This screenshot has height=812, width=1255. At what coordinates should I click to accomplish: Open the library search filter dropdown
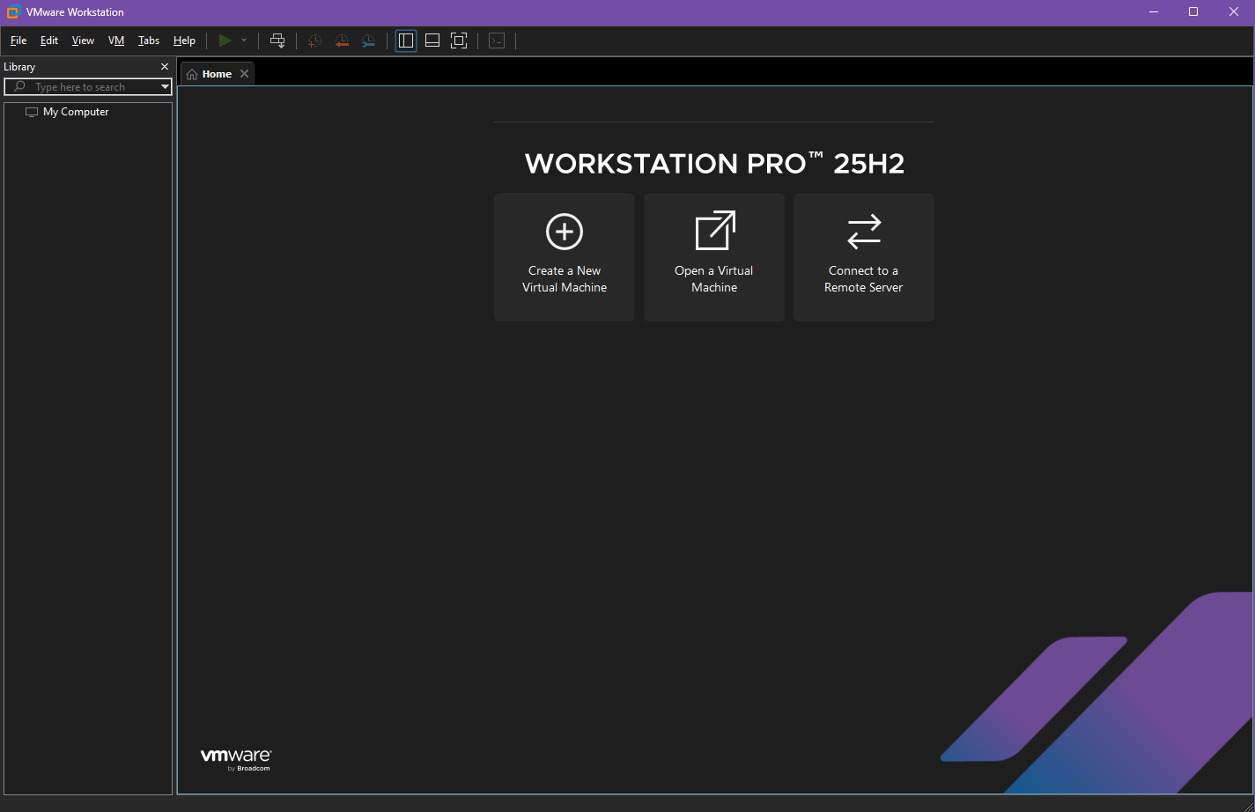pyautogui.click(x=165, y=87)
